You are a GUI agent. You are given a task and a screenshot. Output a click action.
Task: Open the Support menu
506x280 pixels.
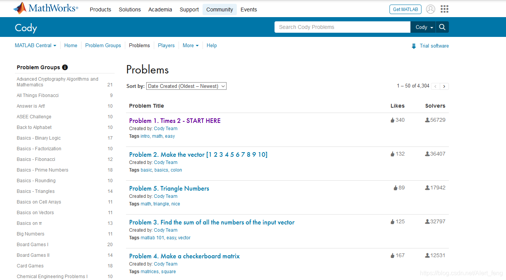tap(189, 10)
